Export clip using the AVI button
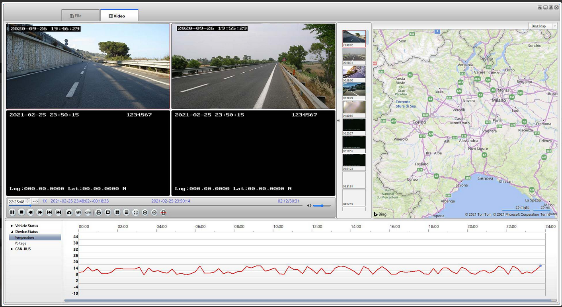 (78, 212)
